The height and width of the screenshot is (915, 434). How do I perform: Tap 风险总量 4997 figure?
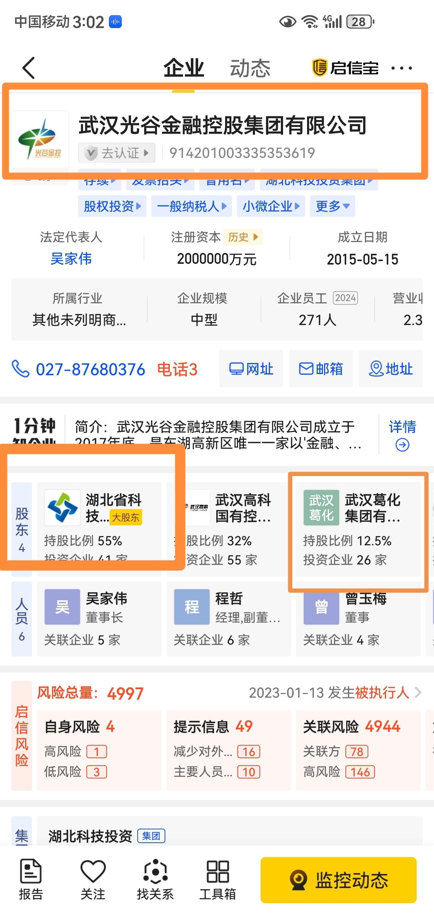pyautogui.click(x=125, y=694)
